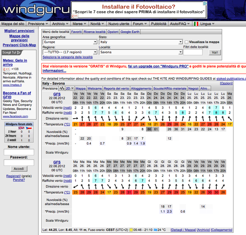Click the UK flag in forum stats
This screenshot has height=235, width=246.
click(x=21, y=128)
